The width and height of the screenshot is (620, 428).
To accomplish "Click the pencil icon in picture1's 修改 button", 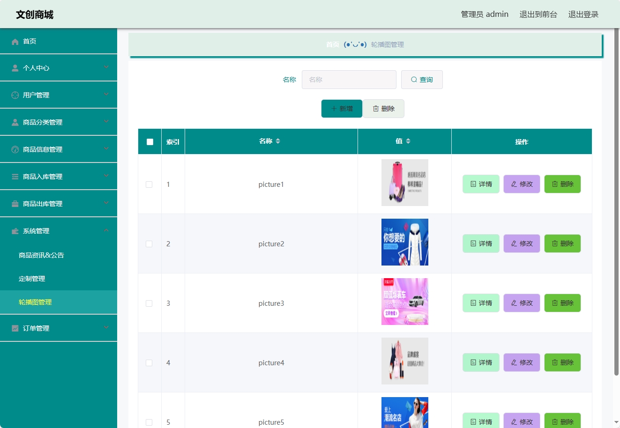I will point(514,184).
